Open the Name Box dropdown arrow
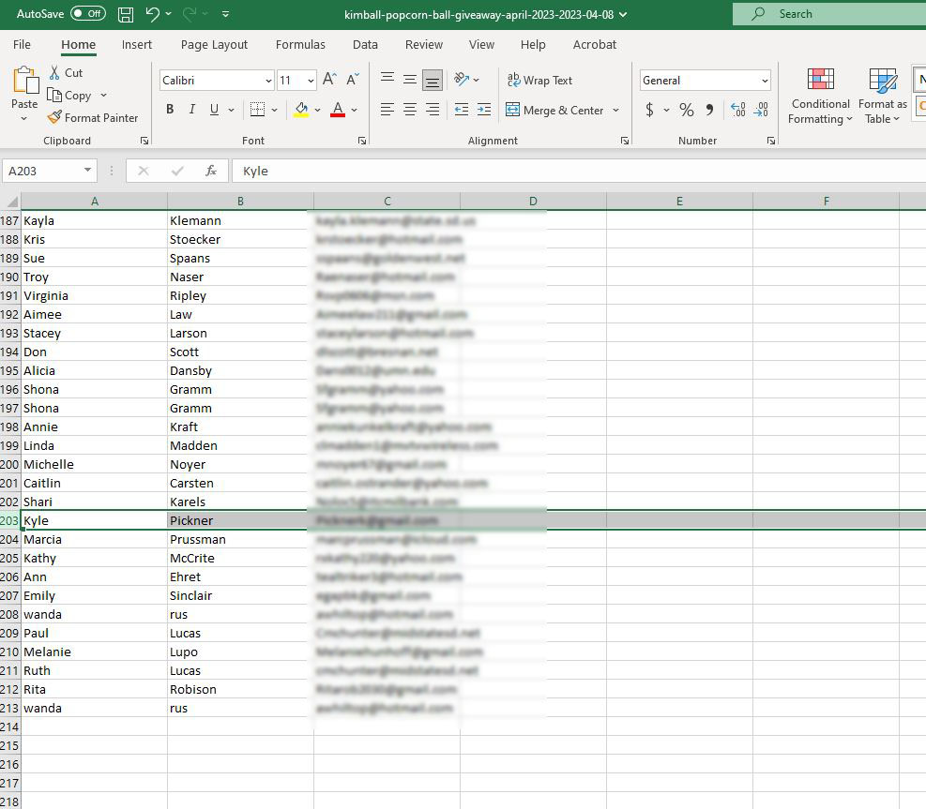The image size is (926, 809). (88, 171)
